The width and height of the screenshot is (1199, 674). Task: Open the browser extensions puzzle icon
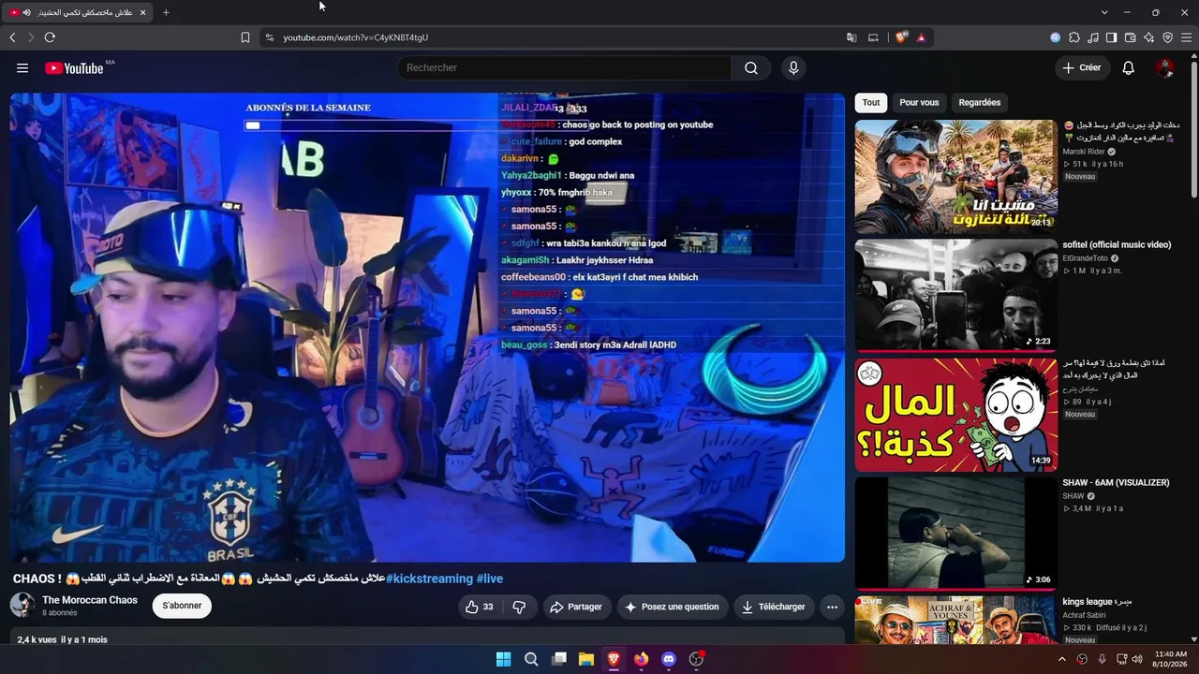coord(1074,37)
